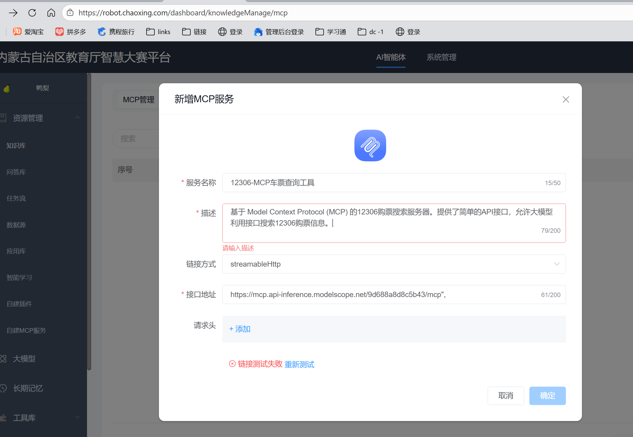Switch to the 系统管理 tab

click(x=441, y=57)
